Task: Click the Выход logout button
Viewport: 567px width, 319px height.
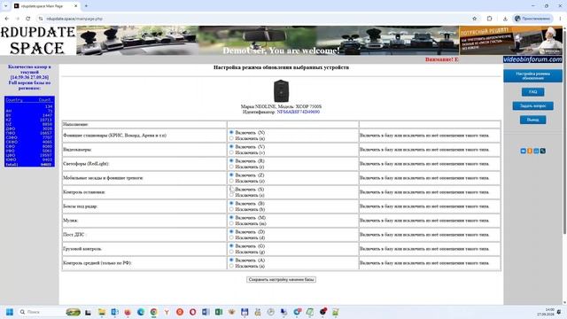Action: pos(532,120)
